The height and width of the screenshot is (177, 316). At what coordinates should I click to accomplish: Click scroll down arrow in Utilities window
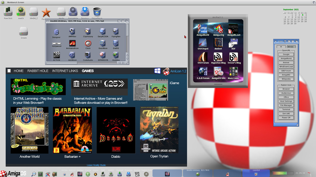tap(127, 59)
